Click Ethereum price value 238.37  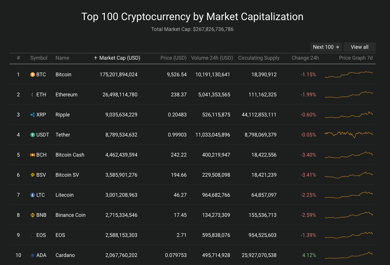pyautogui.click(x=179, y=95)
